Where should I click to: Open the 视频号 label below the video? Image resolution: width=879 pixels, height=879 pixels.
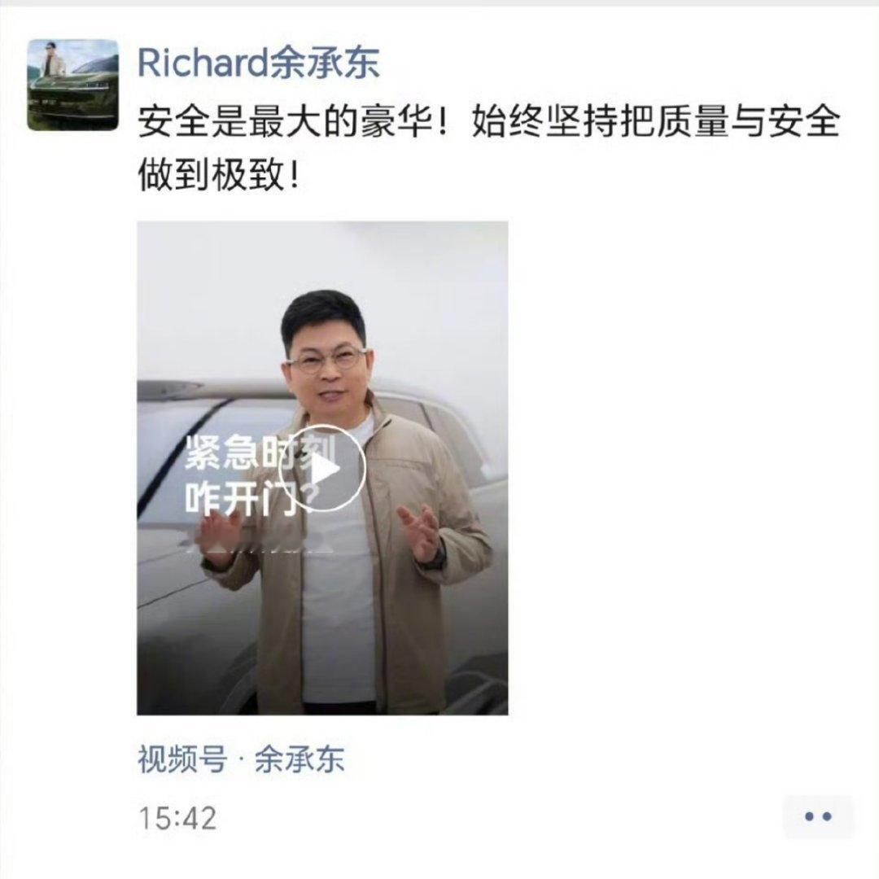[183, 759]
